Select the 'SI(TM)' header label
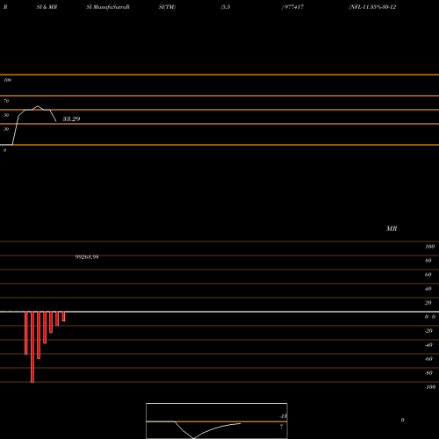This screenshot has height=439, width=439. point(167,7)
